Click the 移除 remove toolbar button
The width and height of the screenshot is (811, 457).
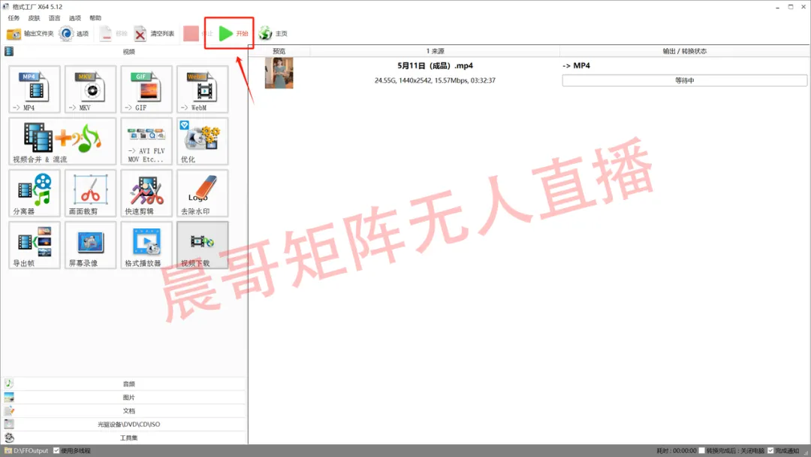coord(113,34)
